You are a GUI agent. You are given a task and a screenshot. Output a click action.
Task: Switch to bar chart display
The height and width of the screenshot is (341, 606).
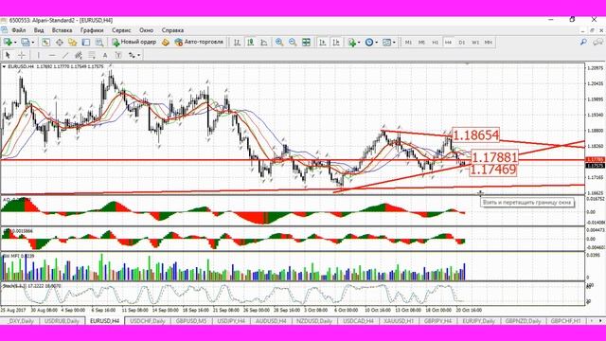[x=237, y=42]
